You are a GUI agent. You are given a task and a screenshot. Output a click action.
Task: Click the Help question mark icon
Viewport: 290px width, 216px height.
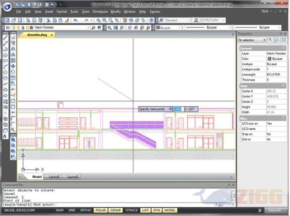point(151,20)
